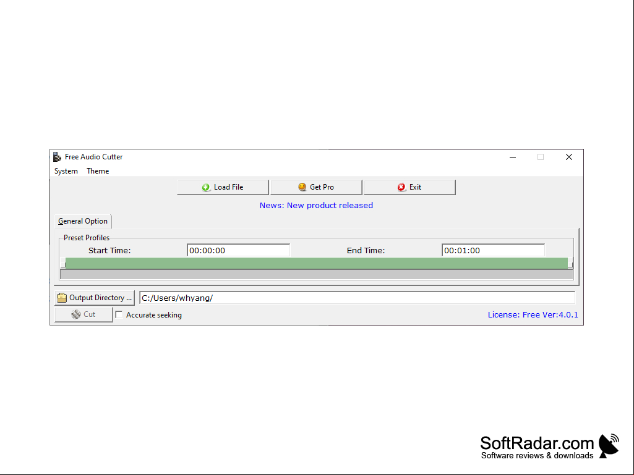Click the Load File button
The width and height of the screenshot is (634, 475).
(x=223, y=187)
